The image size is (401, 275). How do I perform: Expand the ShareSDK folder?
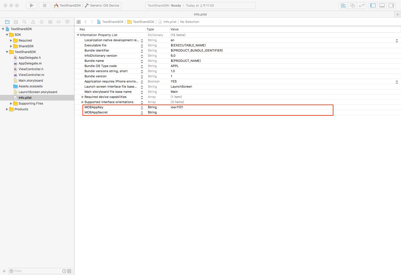[11, 46]
